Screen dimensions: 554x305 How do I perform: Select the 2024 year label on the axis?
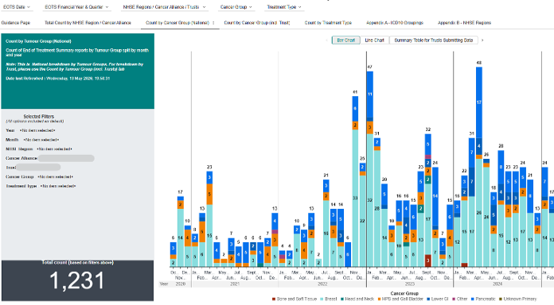pos(497,284)
